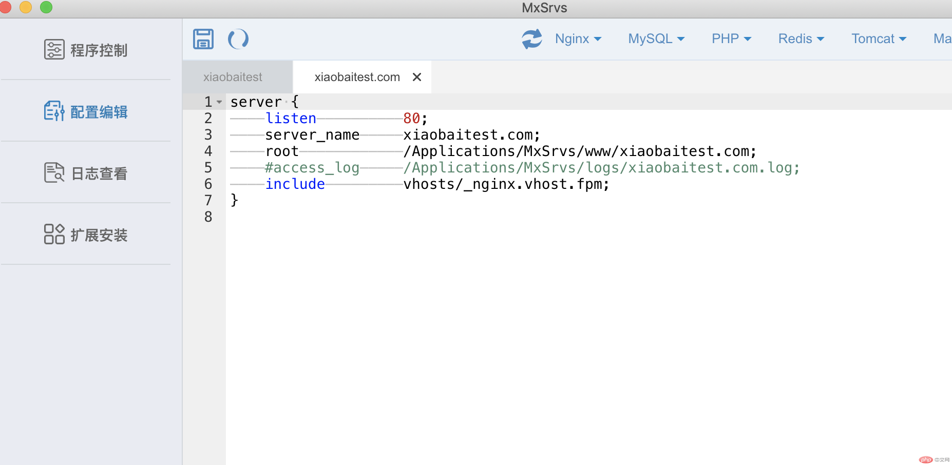952x465 pixels.
Task: Collapse the server block fold arrow
Action: click(219, 102)
